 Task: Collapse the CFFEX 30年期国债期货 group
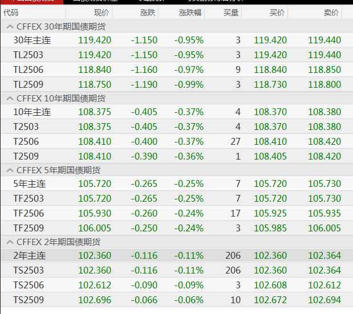[x=10, y=26]
